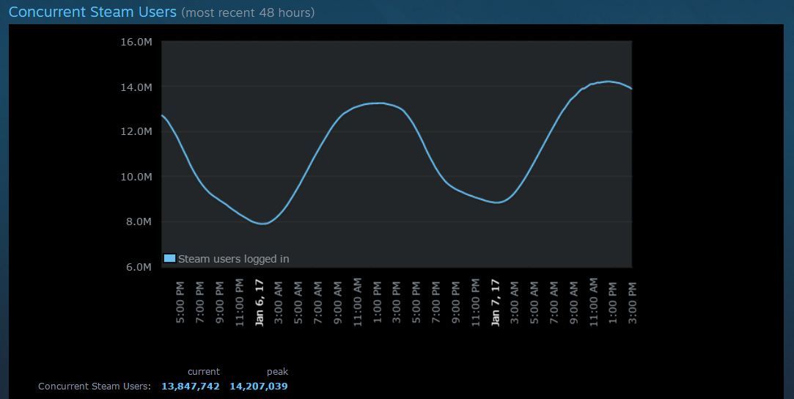Screen dimensions: 794x399
Task: Click the highest peak of the graph line
Action: 608,81
